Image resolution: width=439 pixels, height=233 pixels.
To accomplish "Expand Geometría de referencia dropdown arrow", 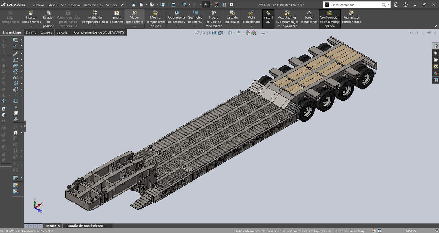I will 195,26.
